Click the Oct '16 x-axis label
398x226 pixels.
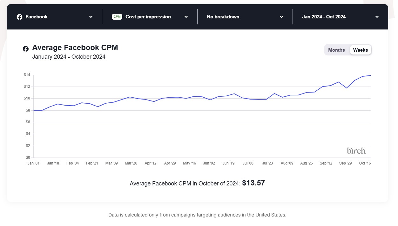365,163
